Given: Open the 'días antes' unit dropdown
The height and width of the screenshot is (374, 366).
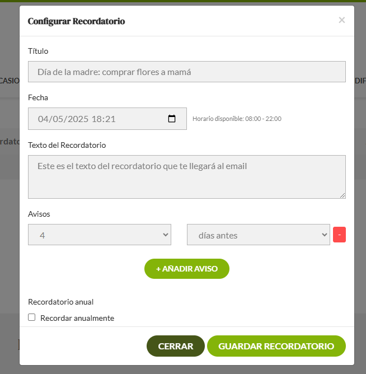Looking at the screenshot, I should click(x=258, y=235).
